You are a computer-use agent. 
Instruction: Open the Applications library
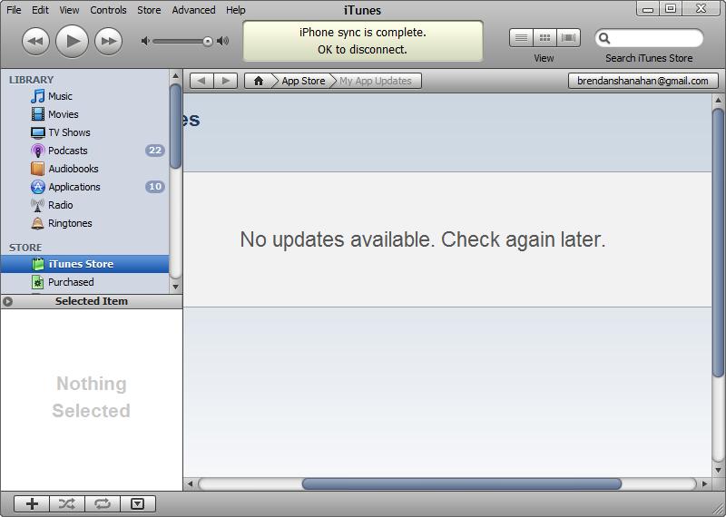tap(84, 187)
